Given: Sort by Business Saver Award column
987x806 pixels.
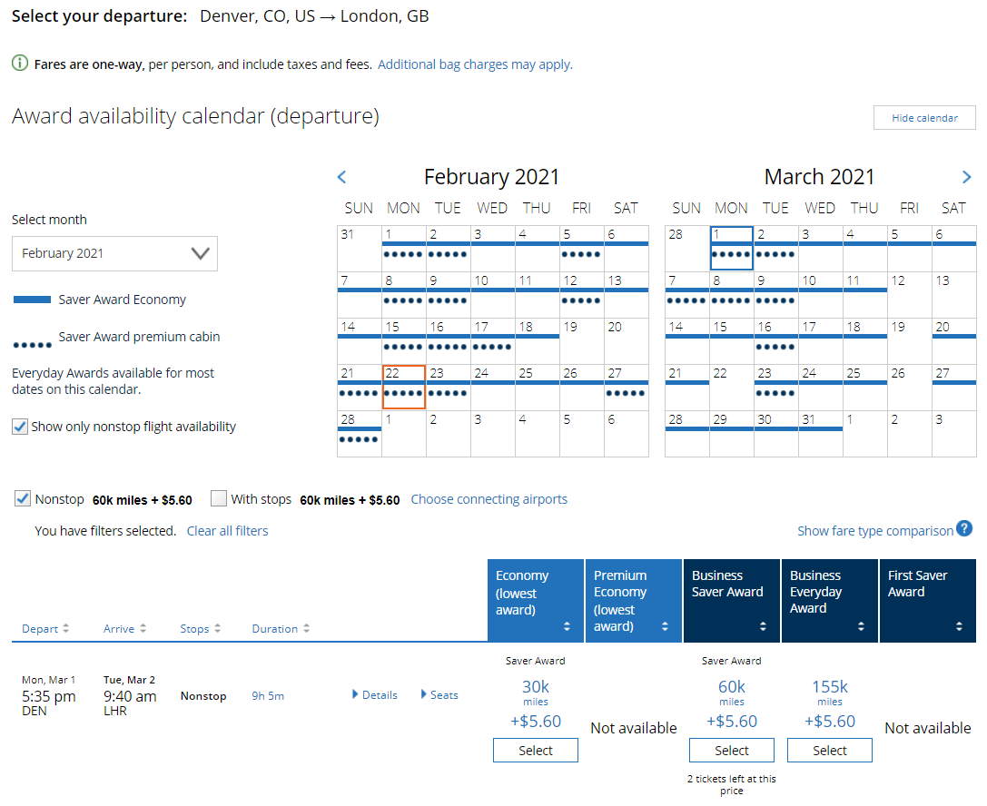Looking at the screenshot, I should pos(763,626).
